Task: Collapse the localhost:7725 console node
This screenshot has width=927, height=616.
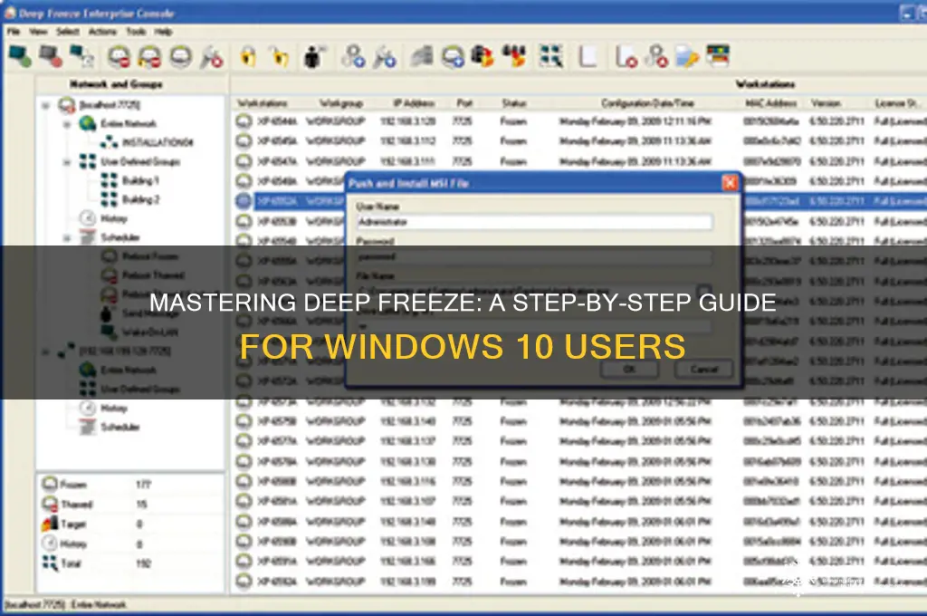Action: coord(45,105)
